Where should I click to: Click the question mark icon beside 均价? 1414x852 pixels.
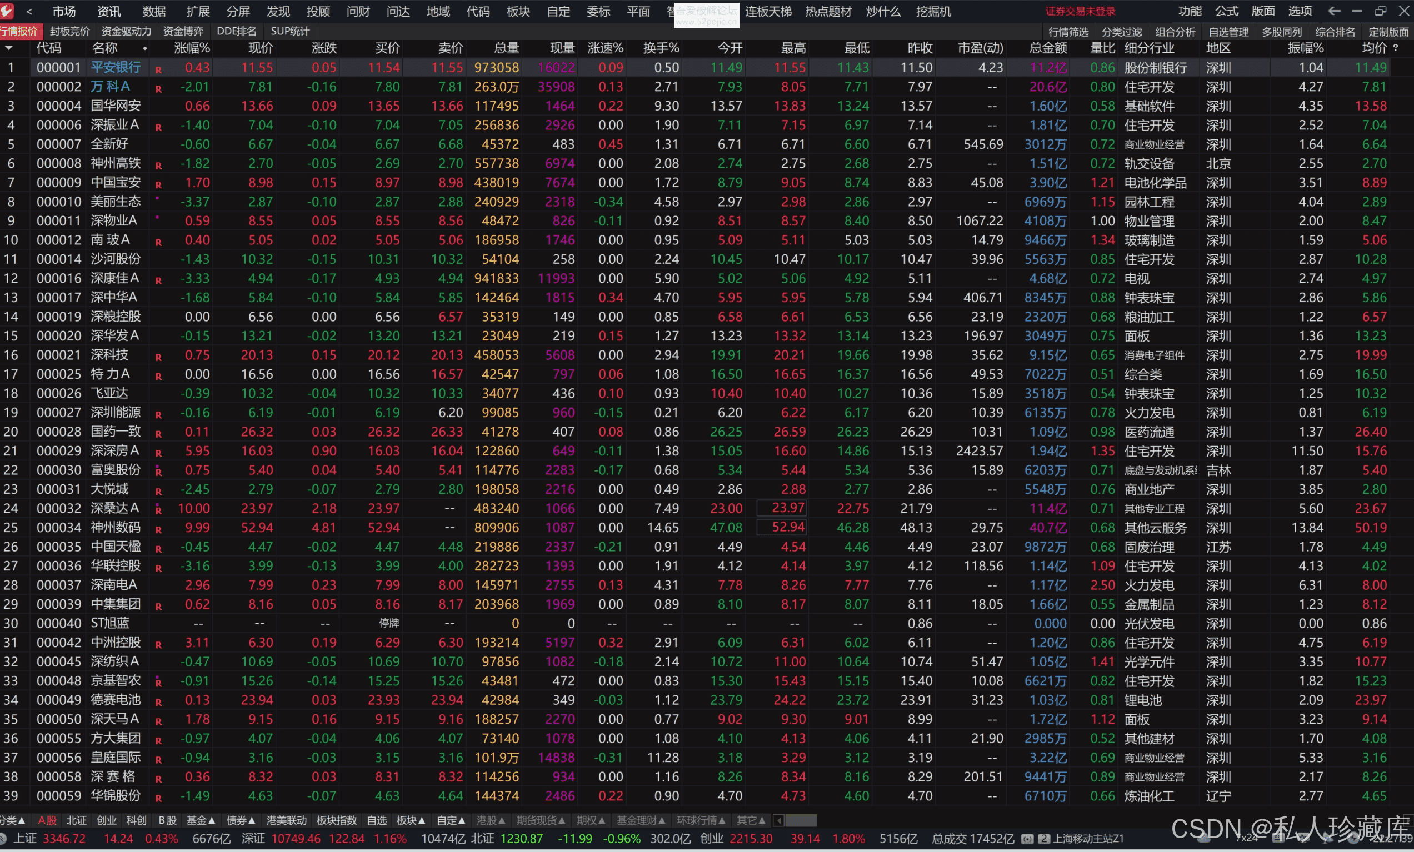[1396, 48]
